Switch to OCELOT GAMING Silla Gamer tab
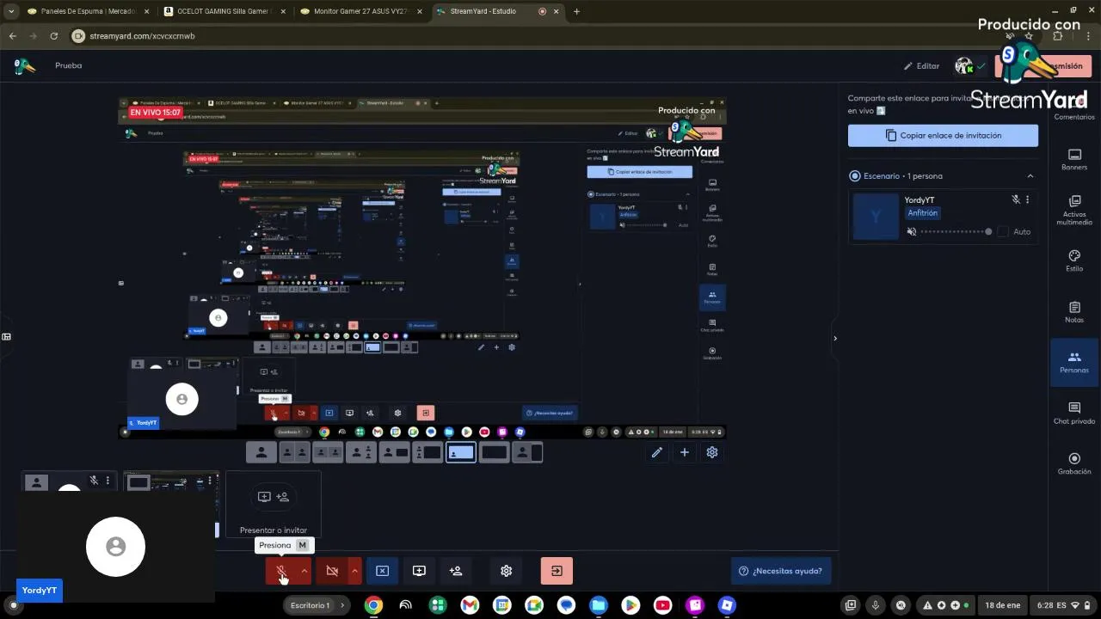1101x619 pixels. 225,11
